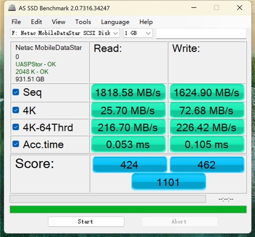
Task: Click the empty text field beside 1 GB
Action: [x=201, y=33]
